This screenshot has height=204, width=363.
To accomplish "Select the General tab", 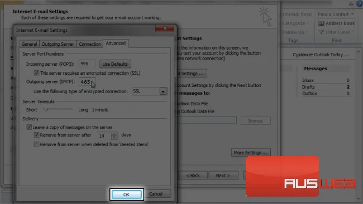I will [29, 44].
